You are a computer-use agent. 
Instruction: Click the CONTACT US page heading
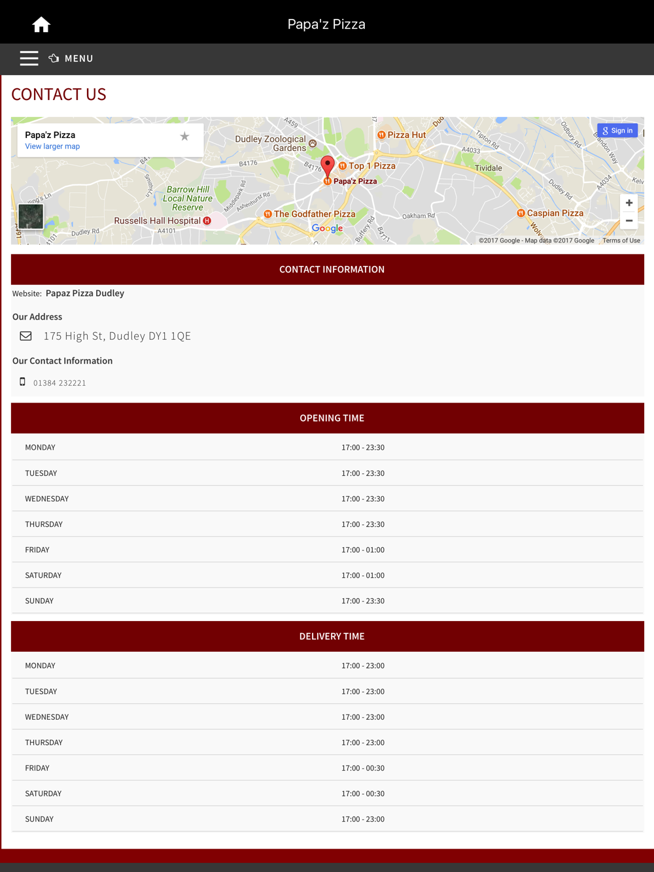point(59,94)
